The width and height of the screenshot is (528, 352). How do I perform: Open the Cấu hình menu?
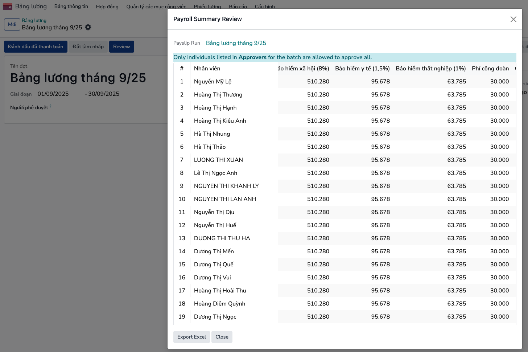[x=265, y=7]
